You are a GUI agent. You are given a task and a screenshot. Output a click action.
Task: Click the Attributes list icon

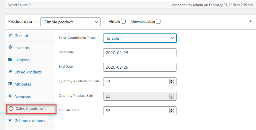[10, 84]
